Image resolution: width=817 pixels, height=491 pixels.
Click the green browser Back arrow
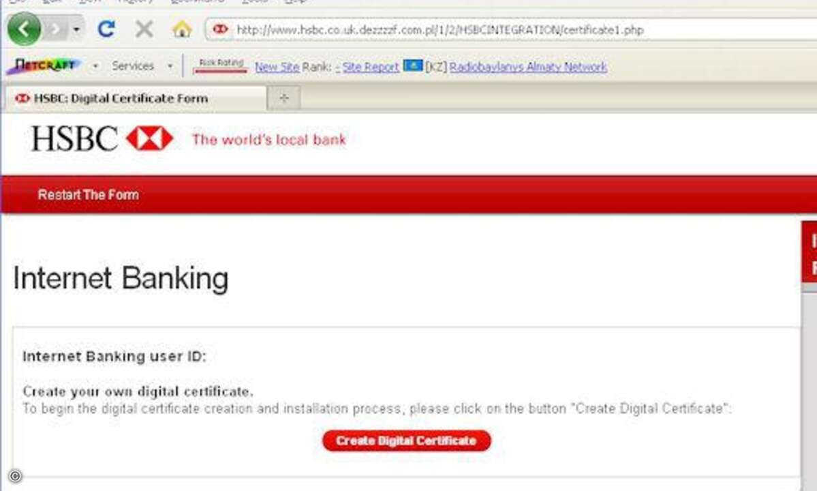[24, 29]
